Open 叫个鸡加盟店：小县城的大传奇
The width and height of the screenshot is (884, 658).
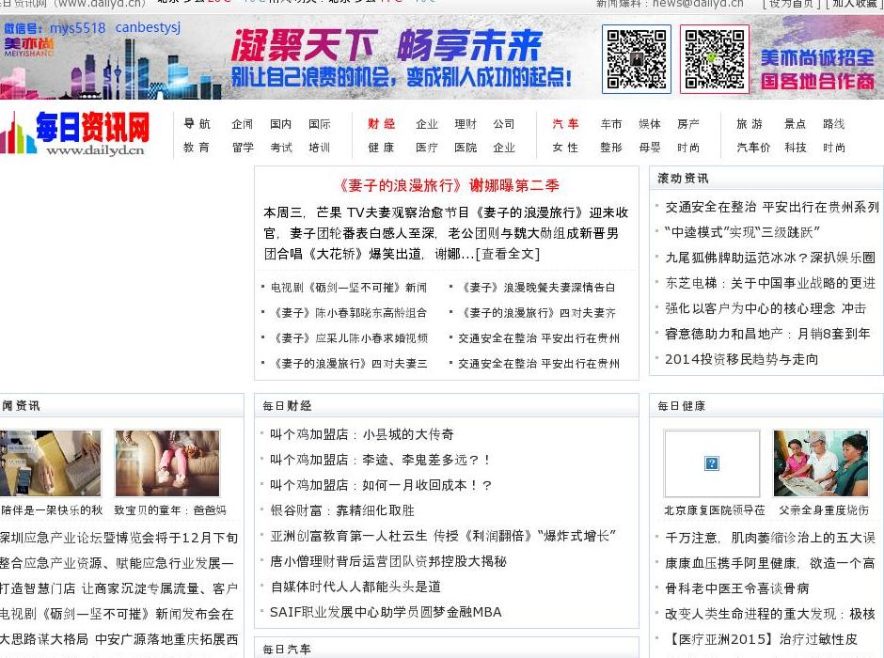tap(361, 434)
